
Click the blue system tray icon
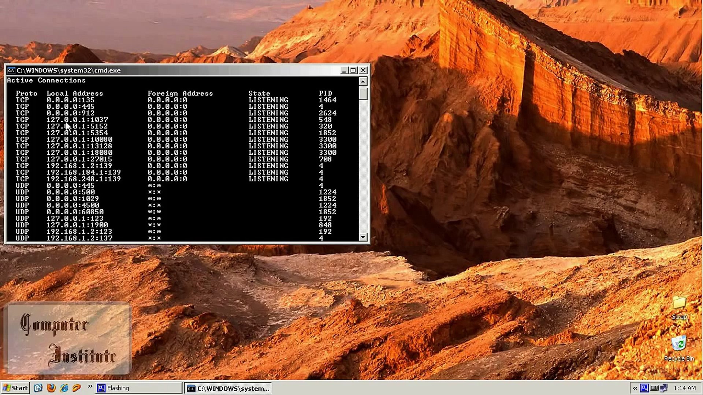[x=644, y=388]
